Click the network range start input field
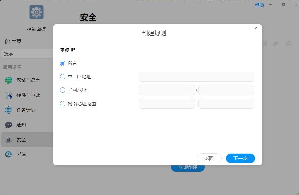The image size is (299, 195). point(167,104)
